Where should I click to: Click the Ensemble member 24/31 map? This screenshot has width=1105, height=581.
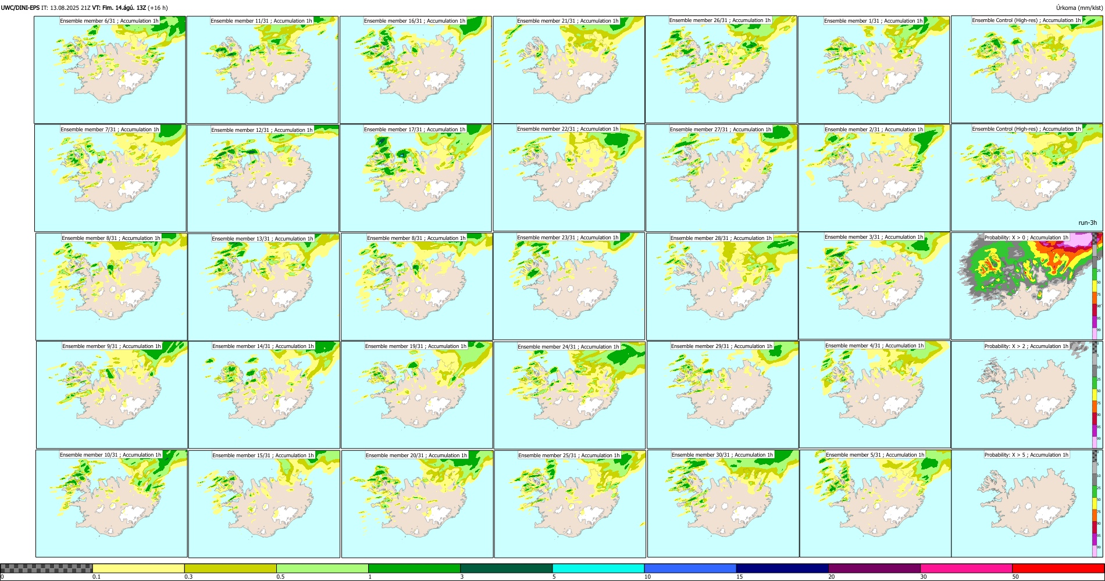click(569, 396)
